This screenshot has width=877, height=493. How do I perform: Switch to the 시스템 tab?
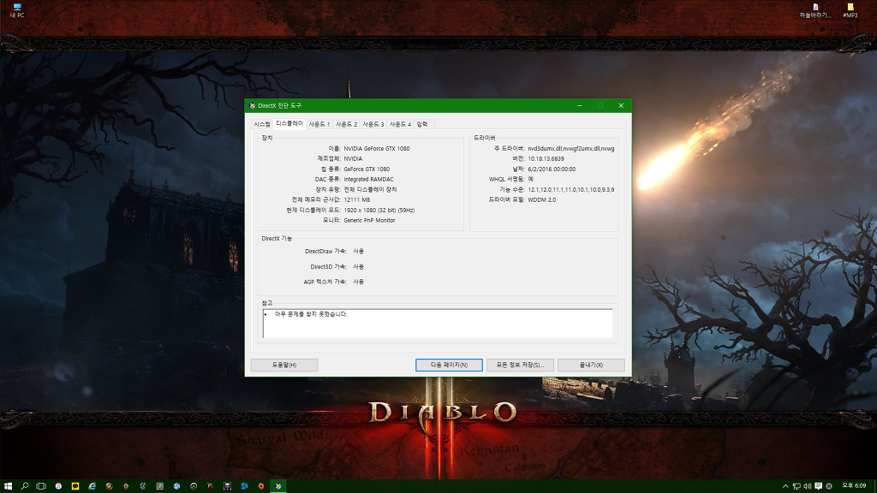262,124
